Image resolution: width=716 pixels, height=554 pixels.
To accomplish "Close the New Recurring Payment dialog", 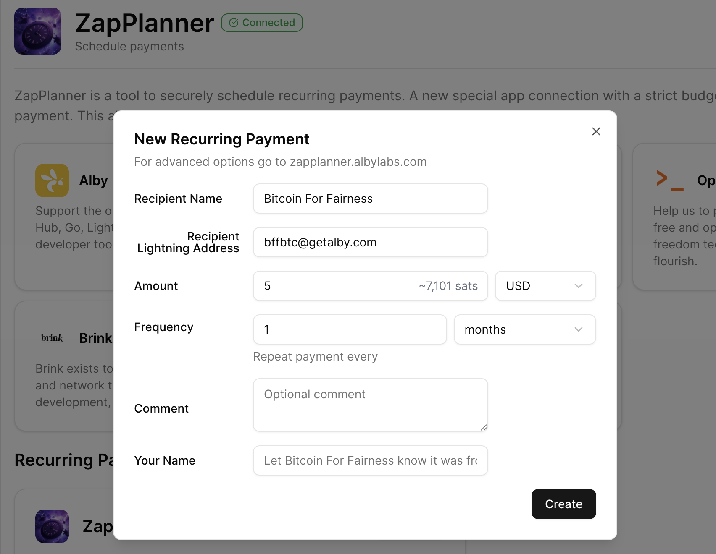I will click(x=596, y=131).
